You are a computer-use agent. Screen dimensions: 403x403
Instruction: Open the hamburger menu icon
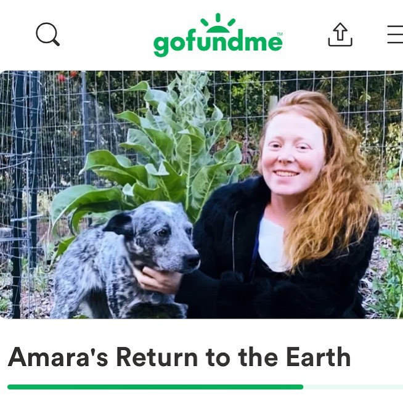[395, 34]
